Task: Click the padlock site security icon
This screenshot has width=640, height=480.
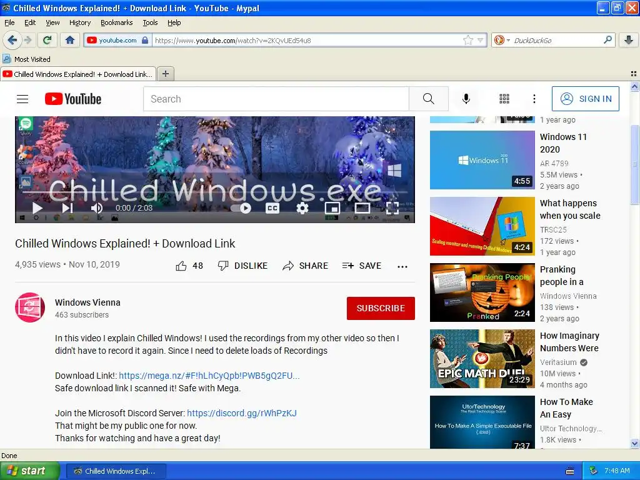Action: [145, 41]
